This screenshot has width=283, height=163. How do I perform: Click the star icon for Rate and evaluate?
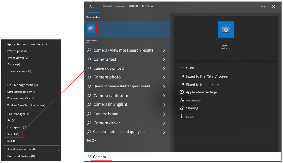(182, 100)
